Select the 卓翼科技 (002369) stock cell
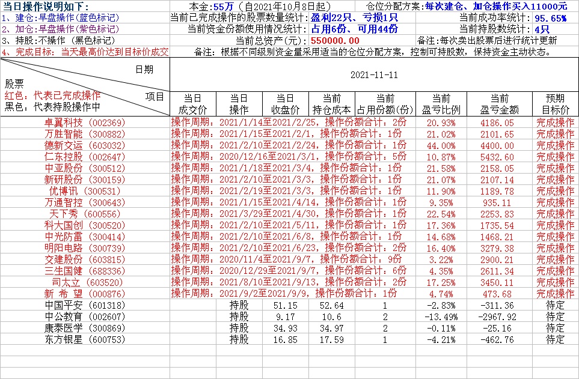Image resolution: width=579 pixels, height=379 pixels. (x=85, y=123)
